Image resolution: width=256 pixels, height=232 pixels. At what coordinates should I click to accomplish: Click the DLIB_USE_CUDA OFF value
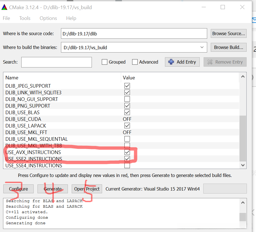click(127, 119)
